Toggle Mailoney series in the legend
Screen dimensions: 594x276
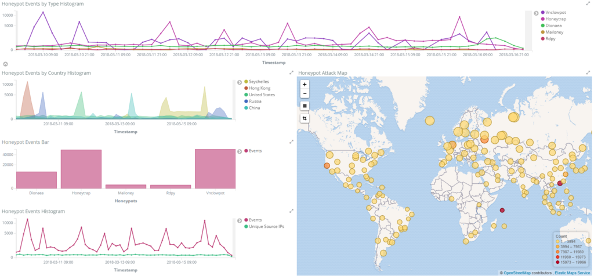552,32
